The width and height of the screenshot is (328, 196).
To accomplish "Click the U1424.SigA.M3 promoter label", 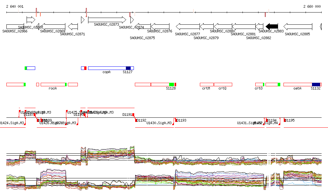I will tap(12, 123).
